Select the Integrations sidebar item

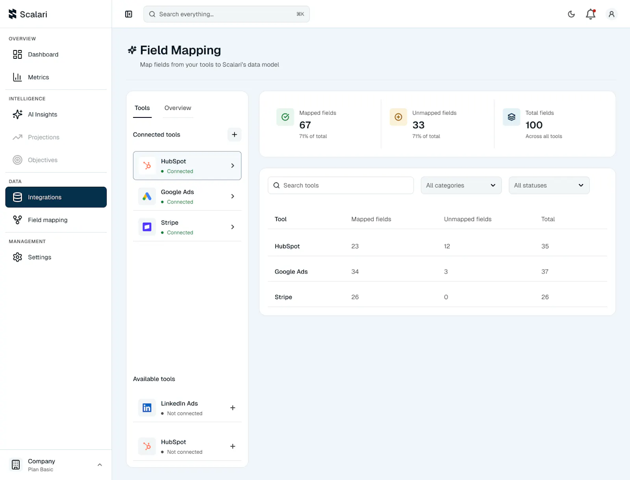coord(56,197)
